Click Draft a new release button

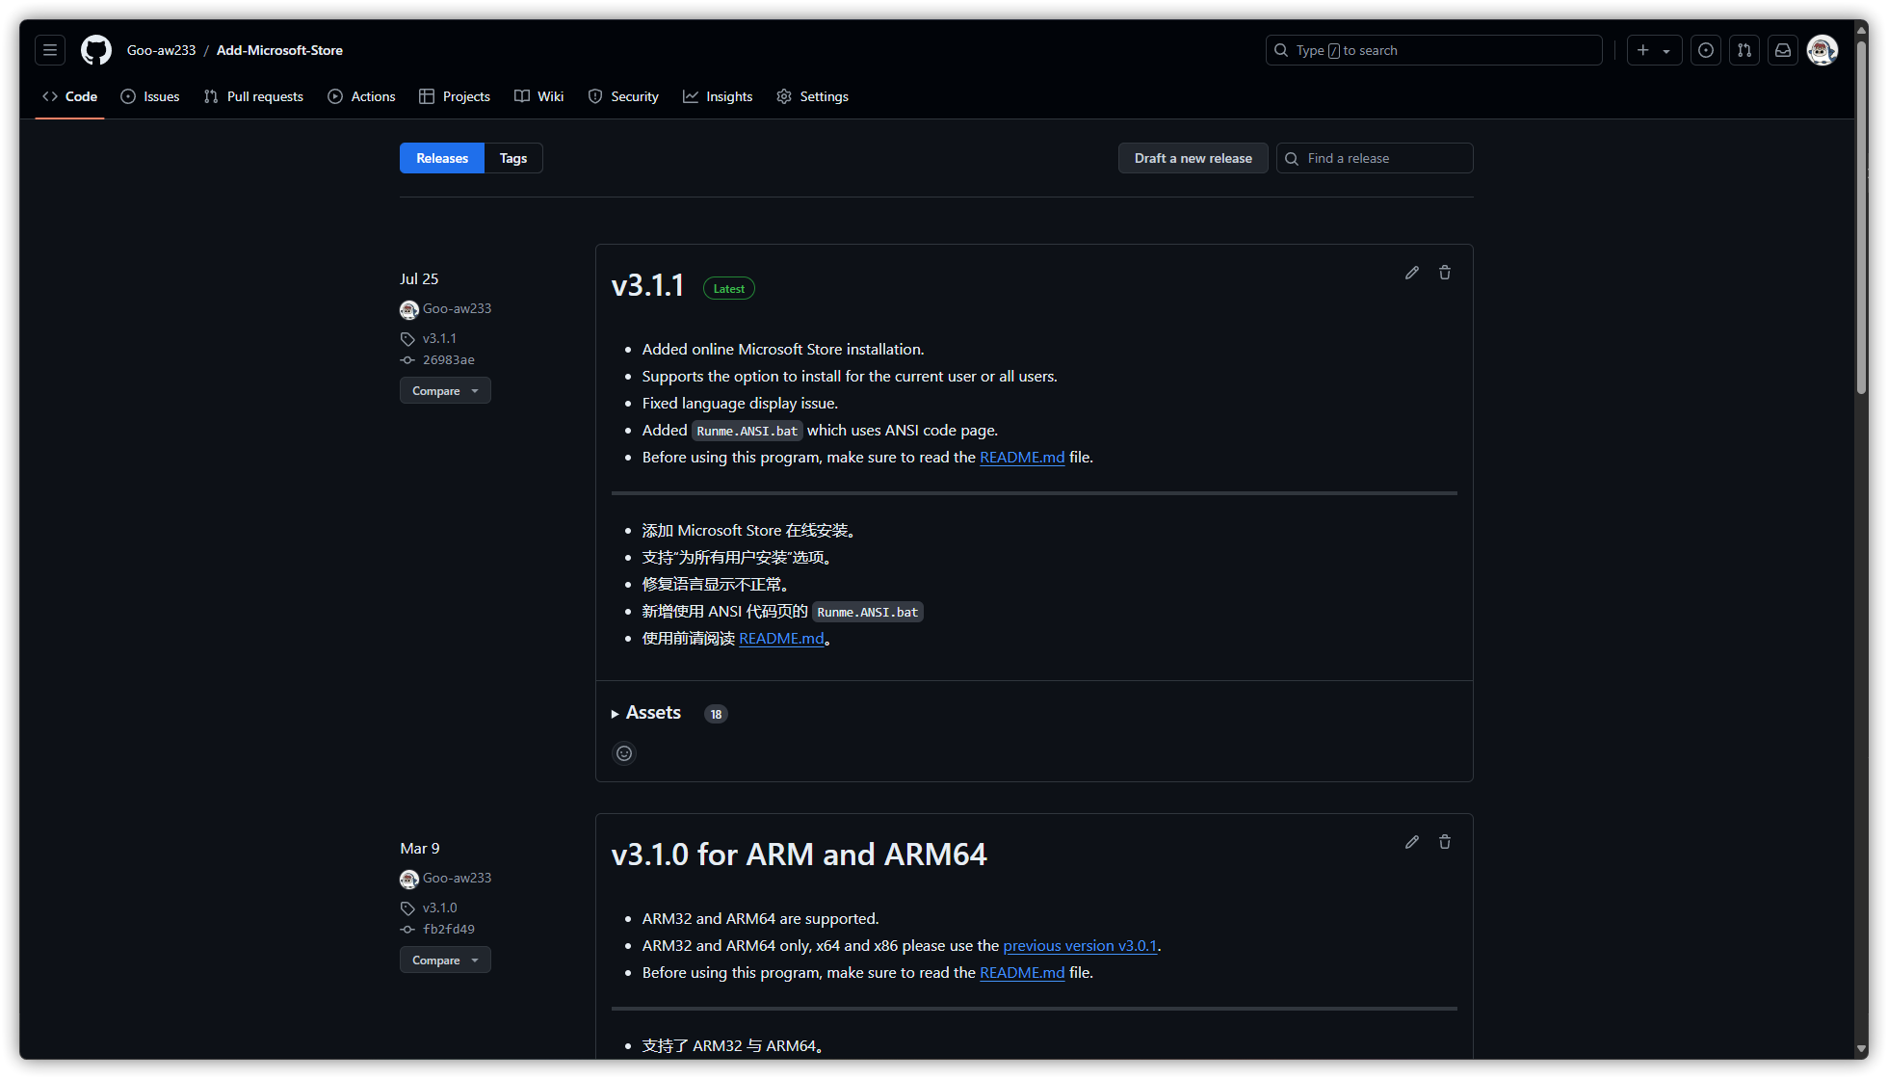[1193, 158]
